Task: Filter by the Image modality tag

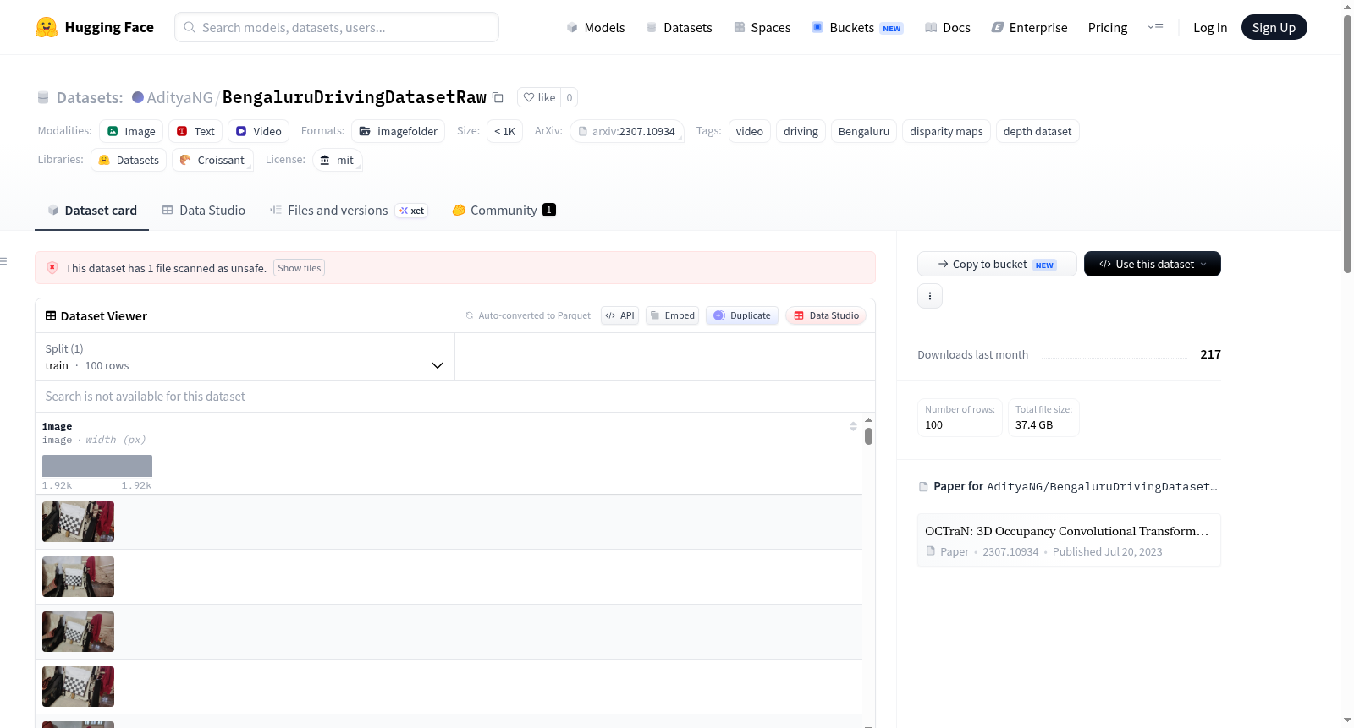Action: coord(131,131)
